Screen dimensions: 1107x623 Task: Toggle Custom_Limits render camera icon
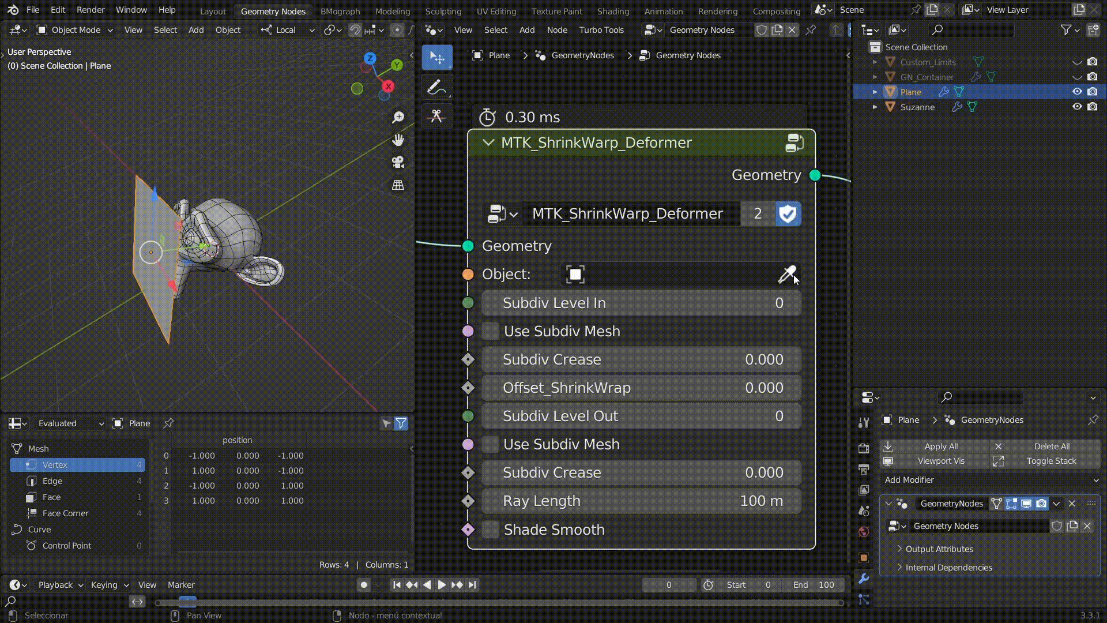coord(1092,62)
